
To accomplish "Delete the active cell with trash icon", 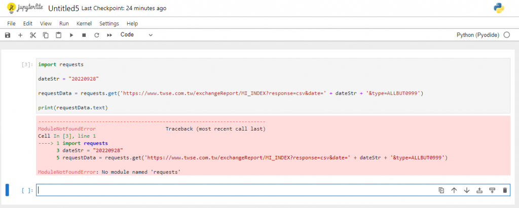I will coord(504,190).
